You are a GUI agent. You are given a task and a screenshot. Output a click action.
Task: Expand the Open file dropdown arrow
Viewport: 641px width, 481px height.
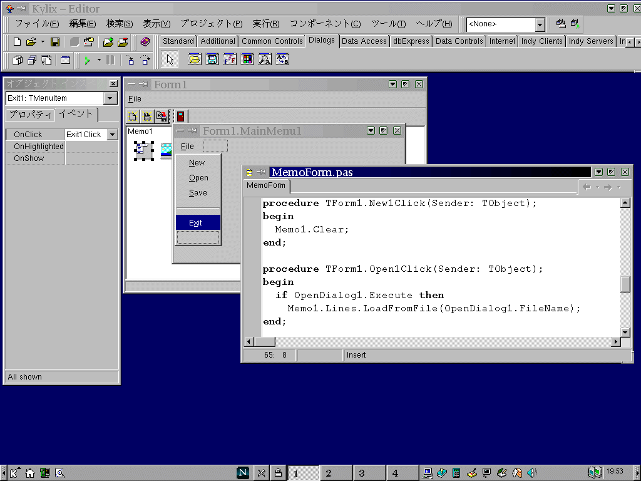point(43,42)
